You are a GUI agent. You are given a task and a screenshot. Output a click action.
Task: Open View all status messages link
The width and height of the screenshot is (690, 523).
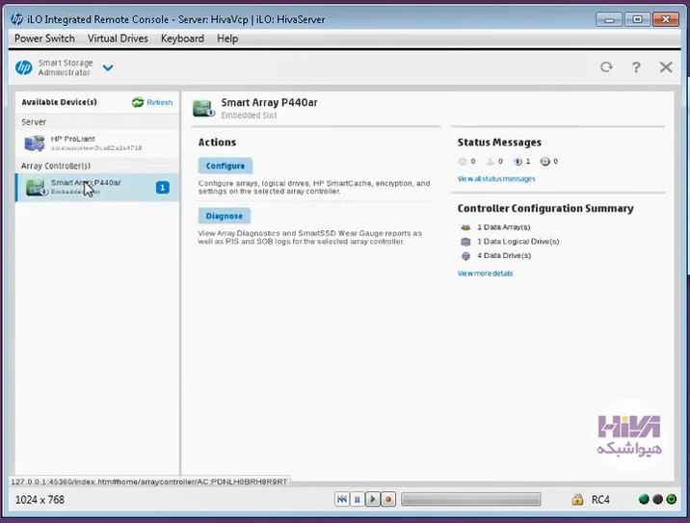tap(496, 179)
